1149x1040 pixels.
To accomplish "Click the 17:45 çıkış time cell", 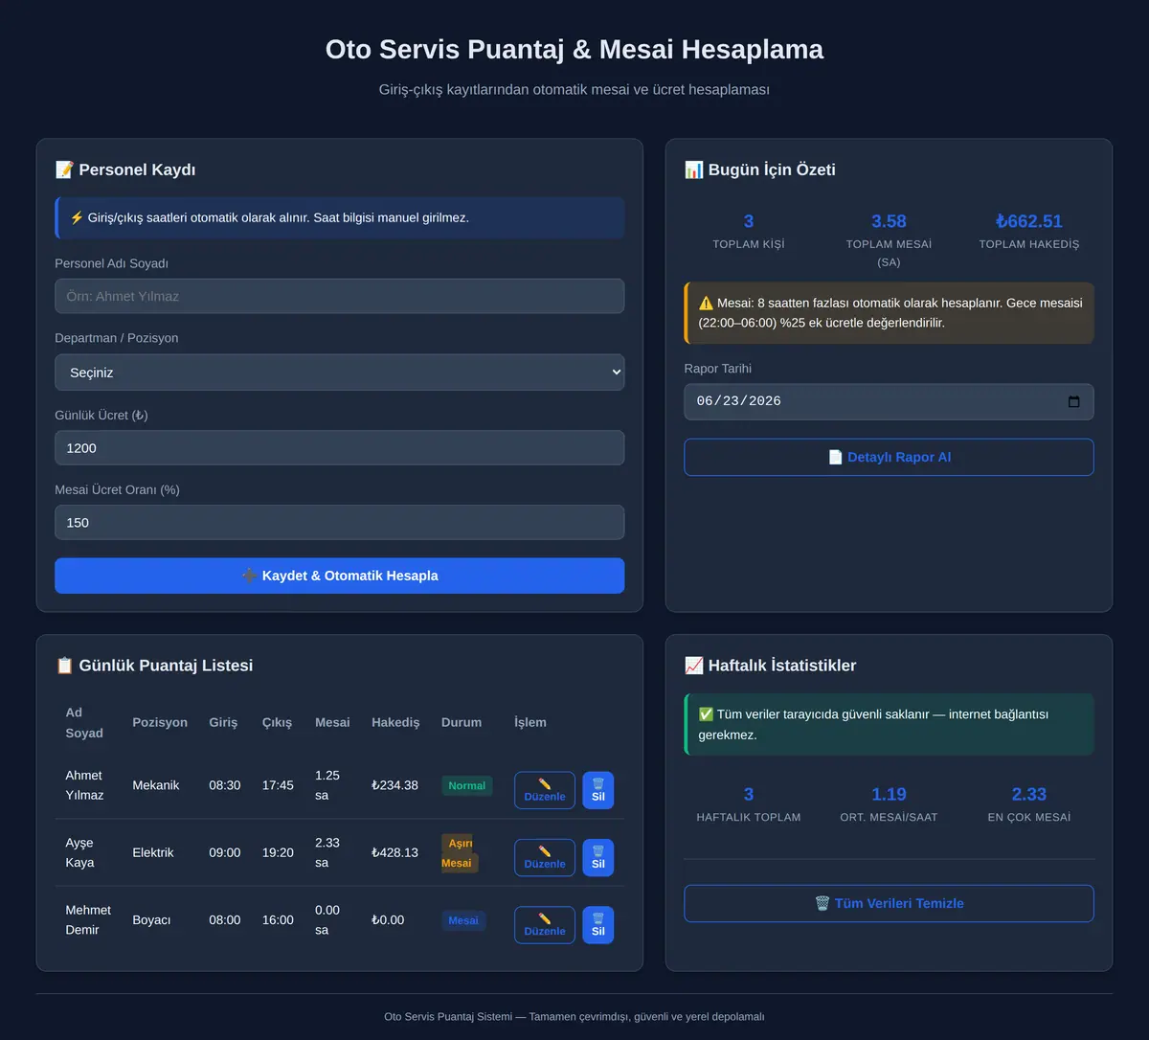I will coord(278,785).
